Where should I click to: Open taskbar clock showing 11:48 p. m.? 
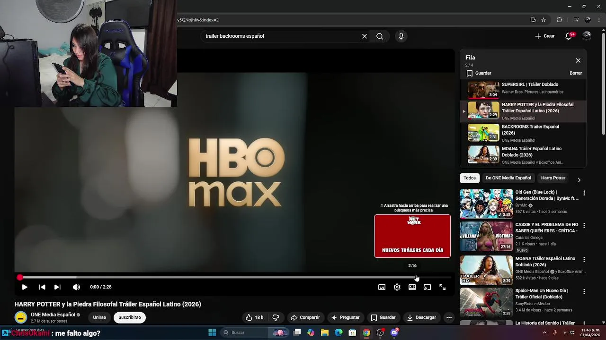(x=591, y=332)
